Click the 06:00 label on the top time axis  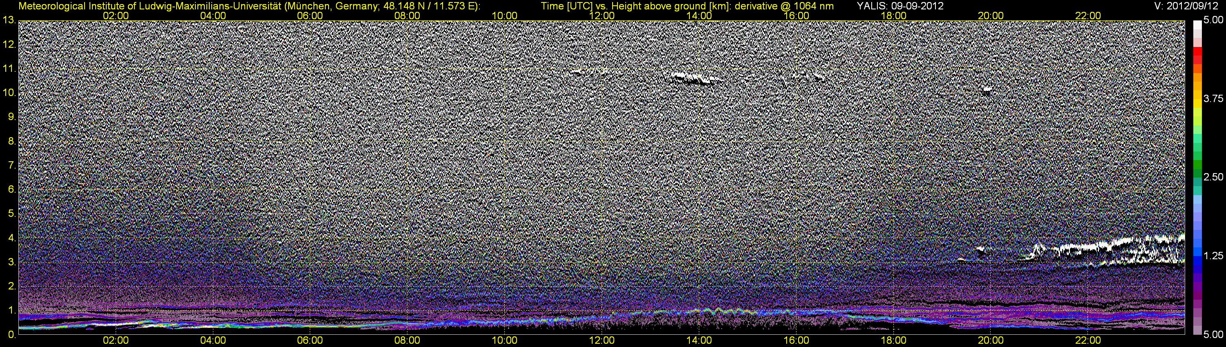310,16
